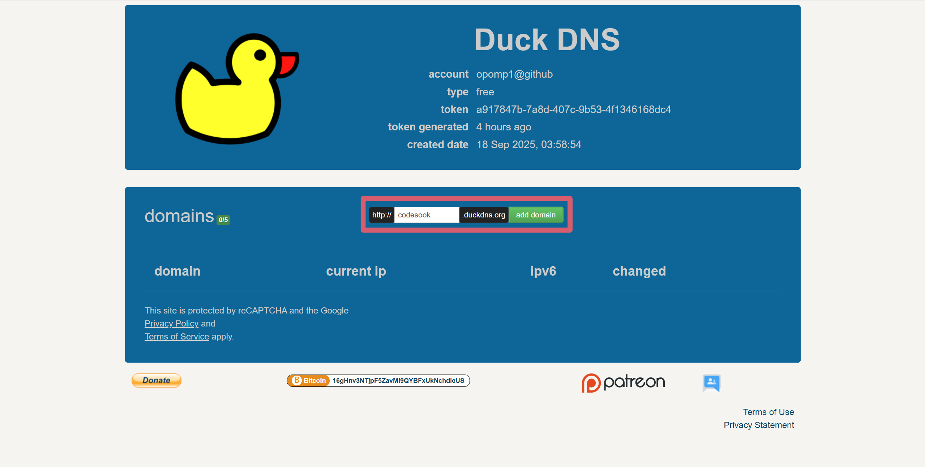Click the changed column header

(639, 271)
